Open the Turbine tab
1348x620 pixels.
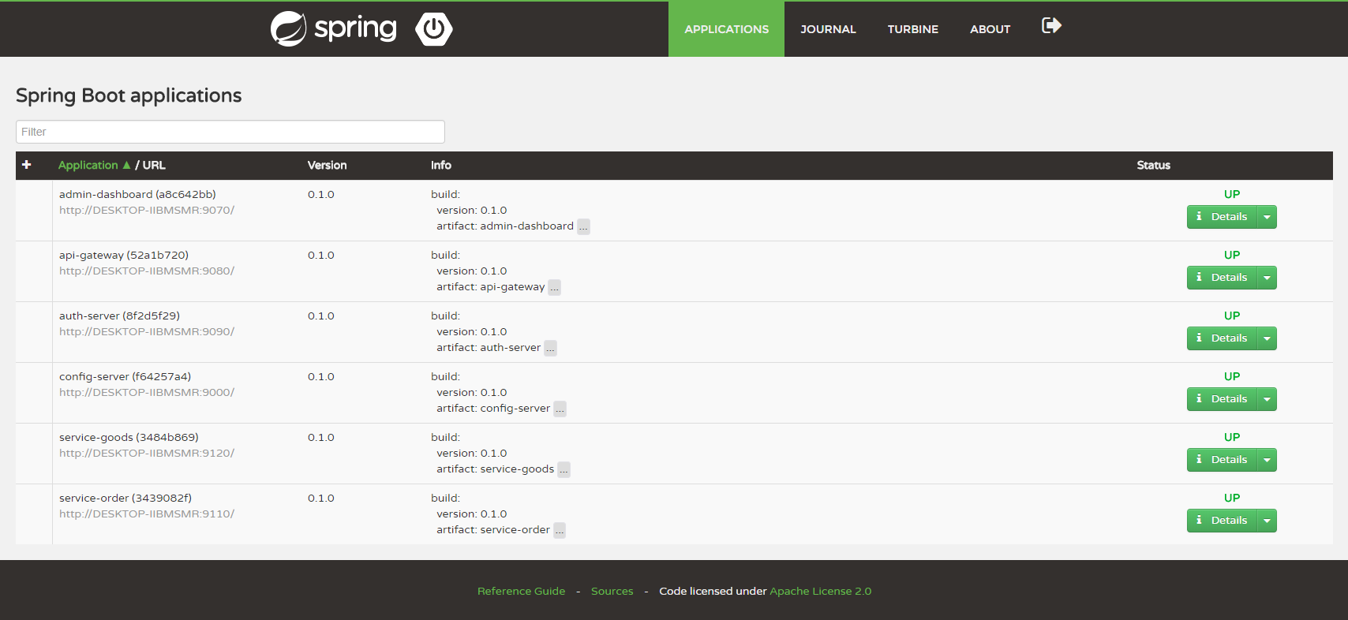(x=912, y=29)
